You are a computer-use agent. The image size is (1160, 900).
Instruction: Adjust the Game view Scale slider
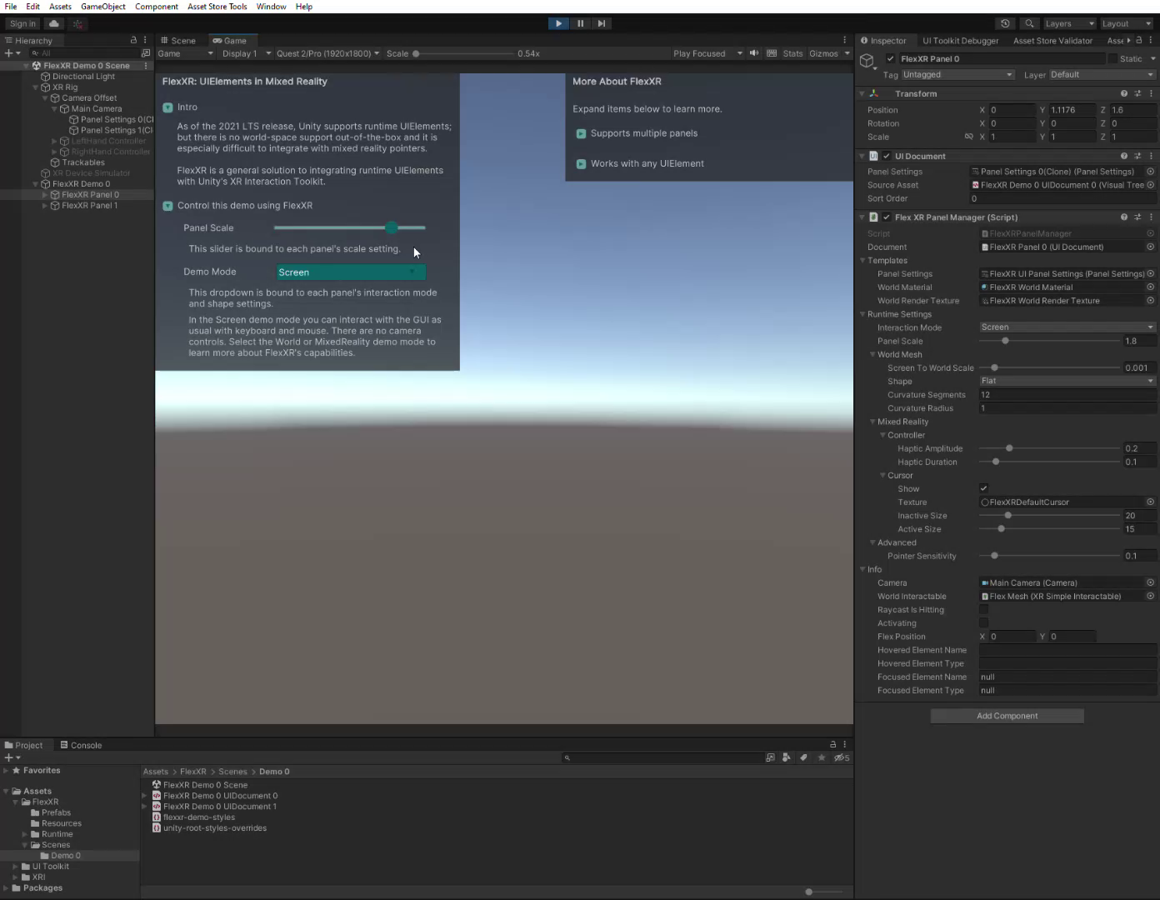(x=462, y=53)
